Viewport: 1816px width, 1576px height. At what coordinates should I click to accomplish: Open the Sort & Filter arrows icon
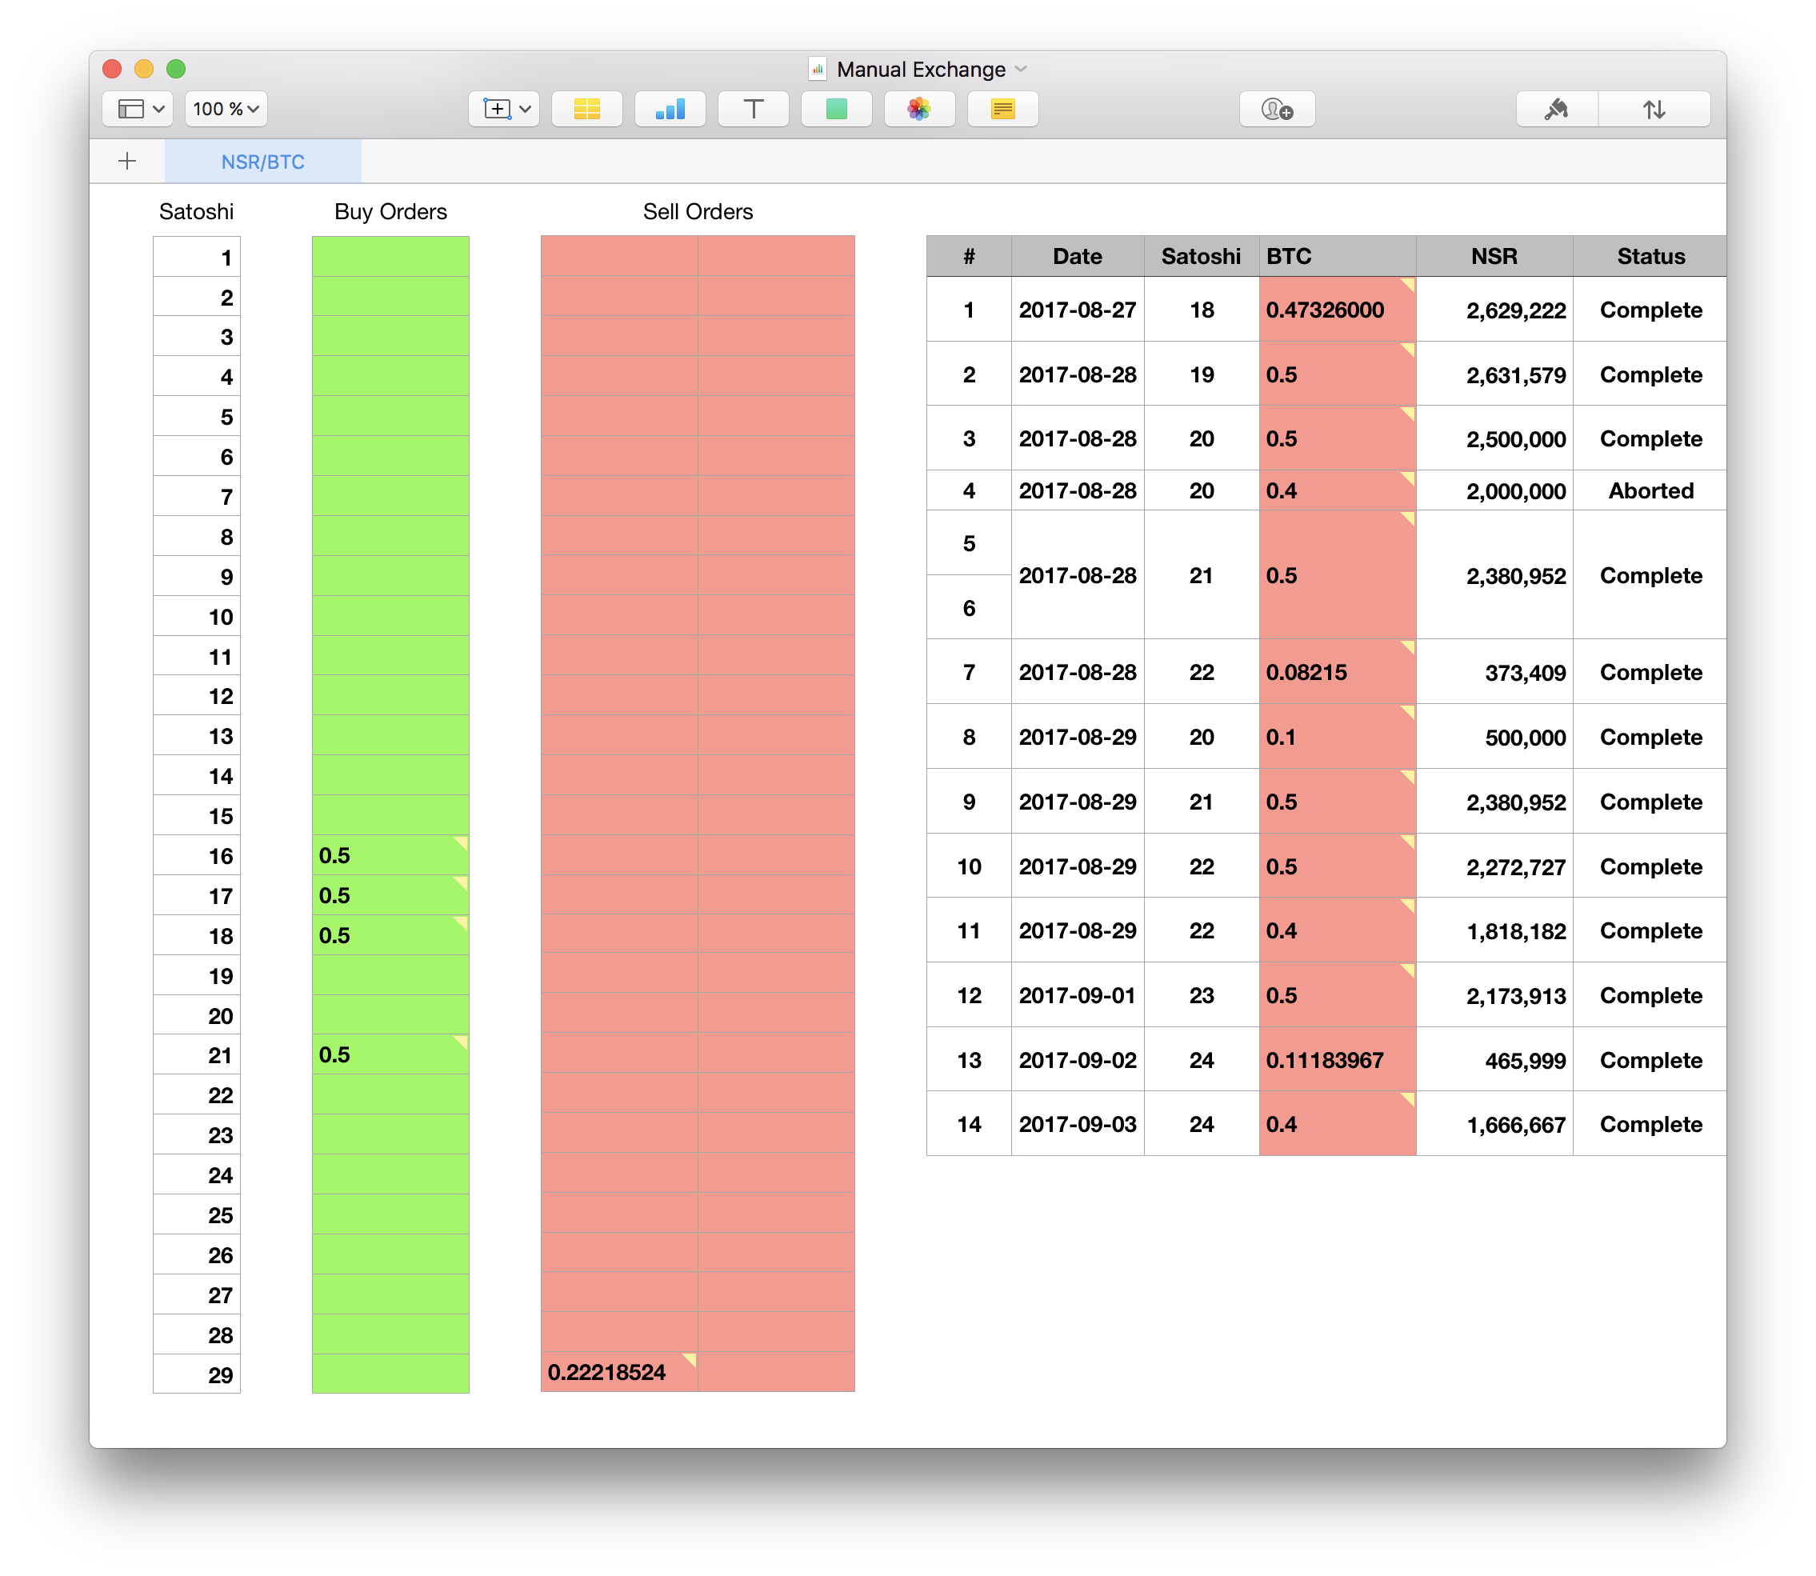click(x=1654, y=109)
